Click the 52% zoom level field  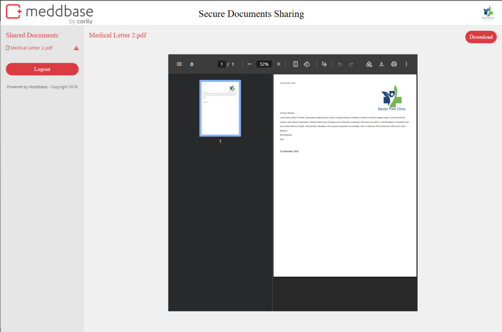264,64
